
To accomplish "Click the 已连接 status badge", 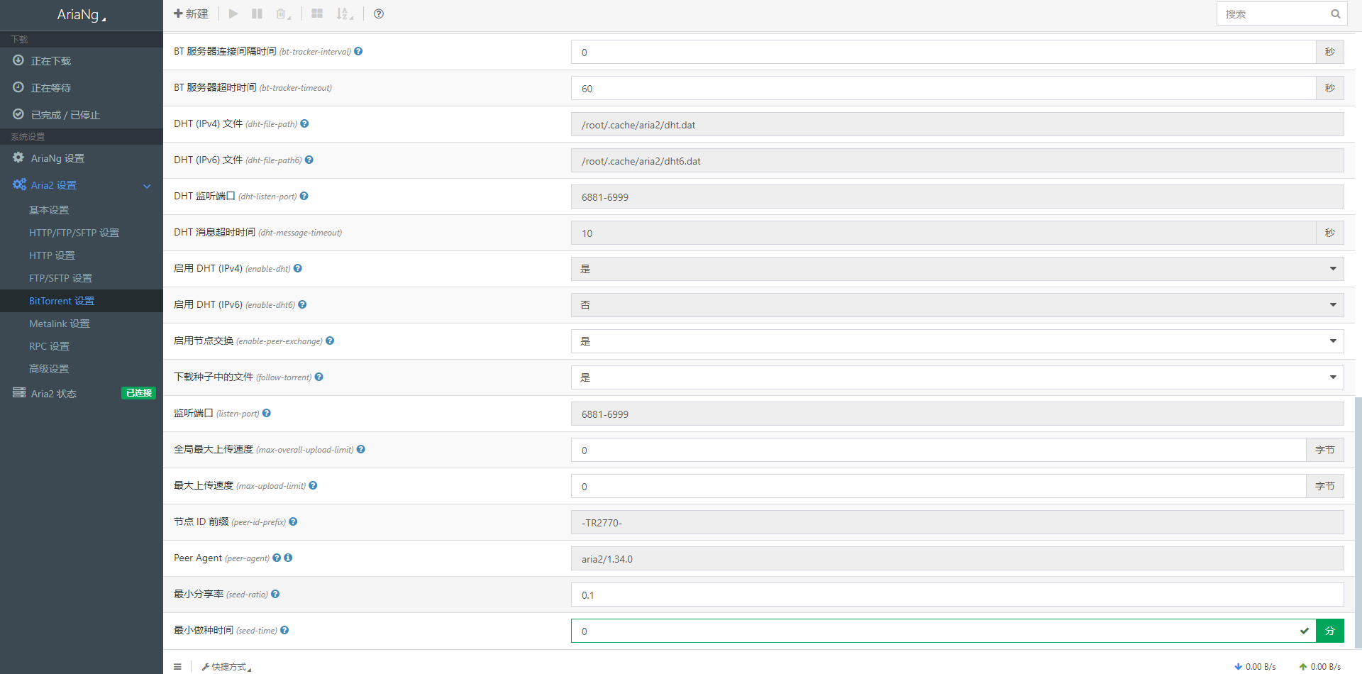I will click(x=139, y=393).
